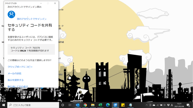Open Task View from the taskbar
The image size is (193, 108).
pos(70,105)
